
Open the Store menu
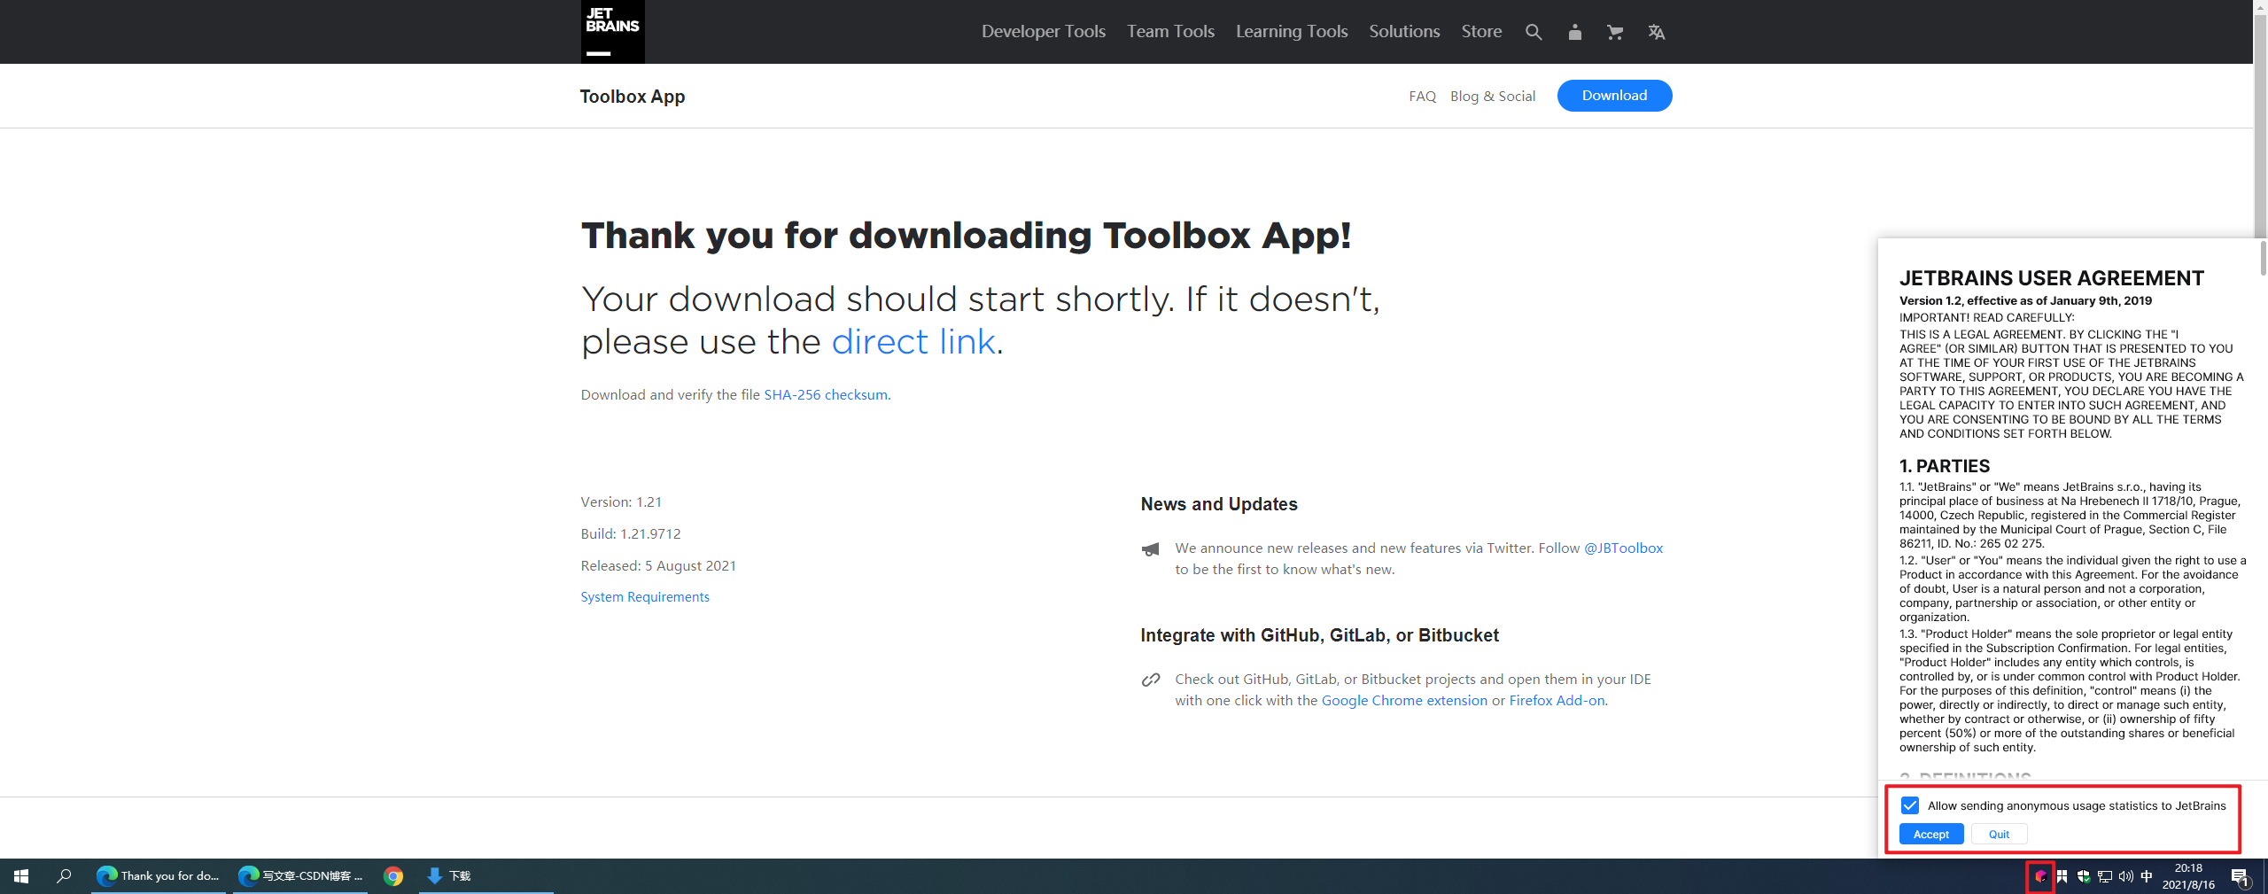coord(1481,31)
